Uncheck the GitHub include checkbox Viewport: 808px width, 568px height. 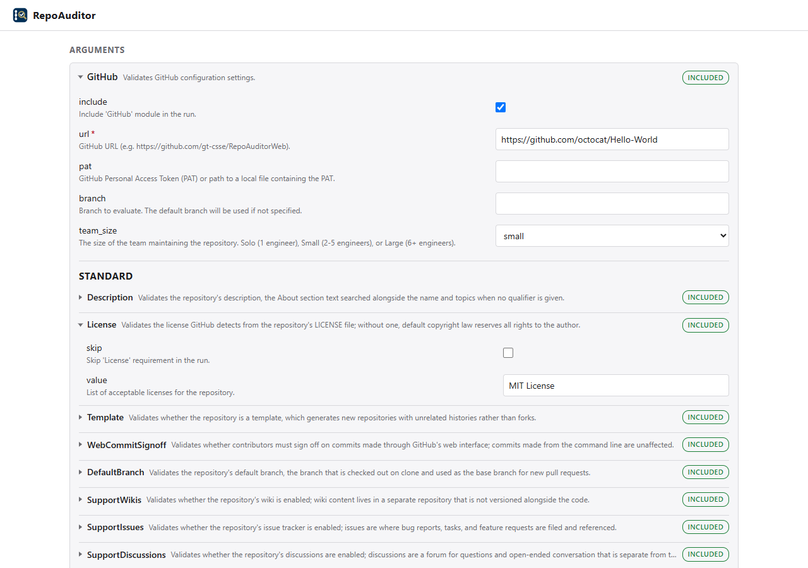[x=501, y=107]
